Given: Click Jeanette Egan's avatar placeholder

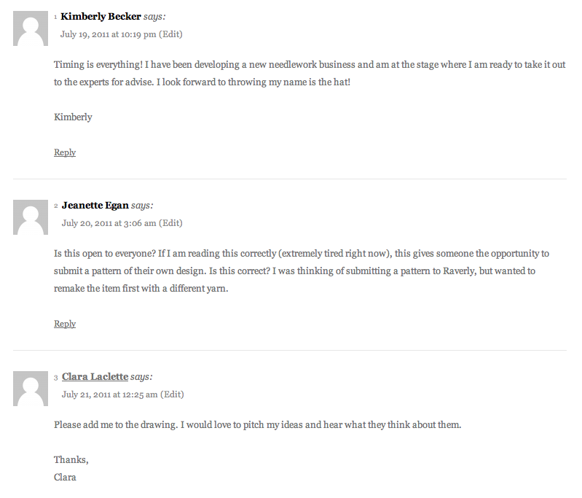Looking at the screenshot, I should click(31, 217).
